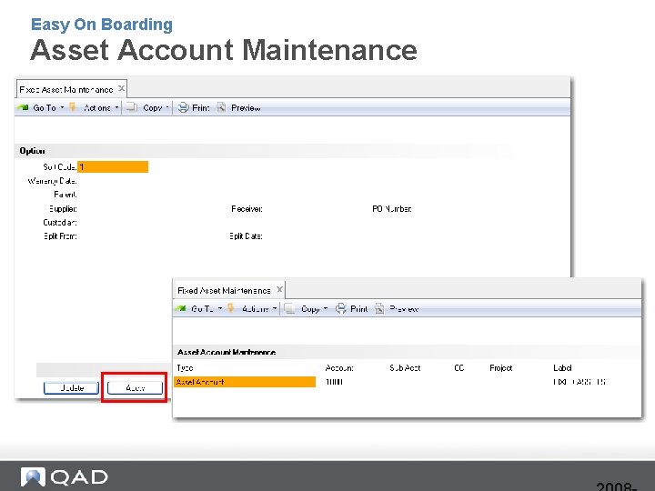Open the Actions menu in back window

(x=97, y=107)
